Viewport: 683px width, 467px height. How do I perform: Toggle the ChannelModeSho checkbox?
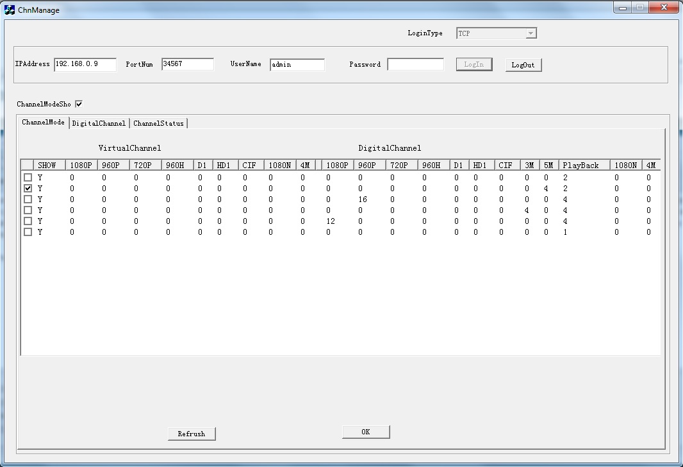tap(79, 104)
